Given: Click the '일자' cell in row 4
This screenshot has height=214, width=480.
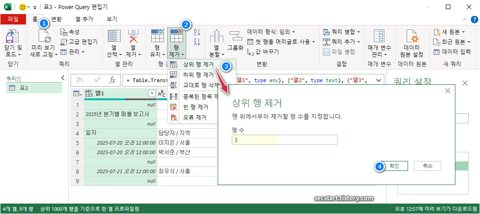Looking at the screenshot, I should pyautogui.click(x=121, y=133).
